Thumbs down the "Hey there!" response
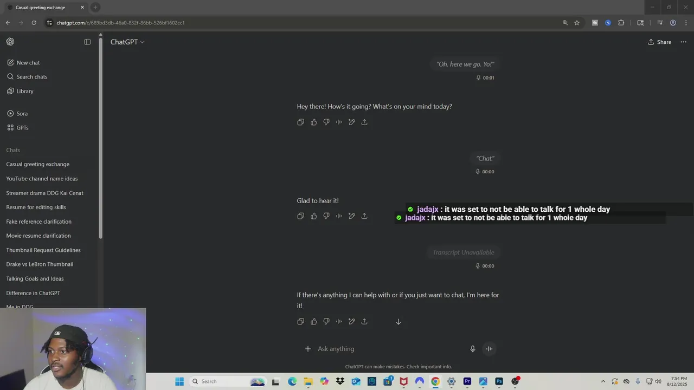This screenshot has width=694, height=390. point(326,122)
